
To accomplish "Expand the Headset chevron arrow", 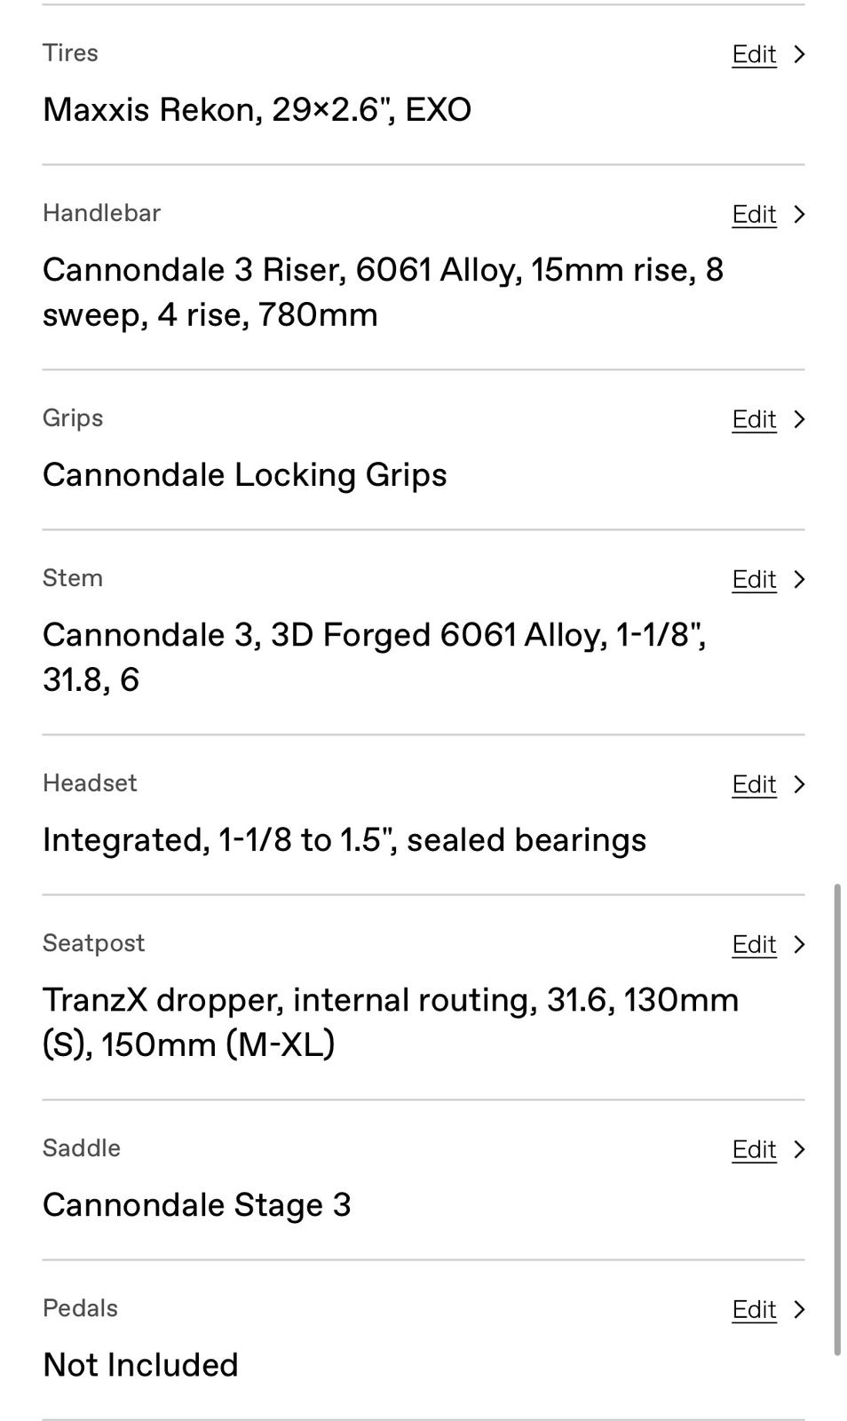I will tap(799, 784).
